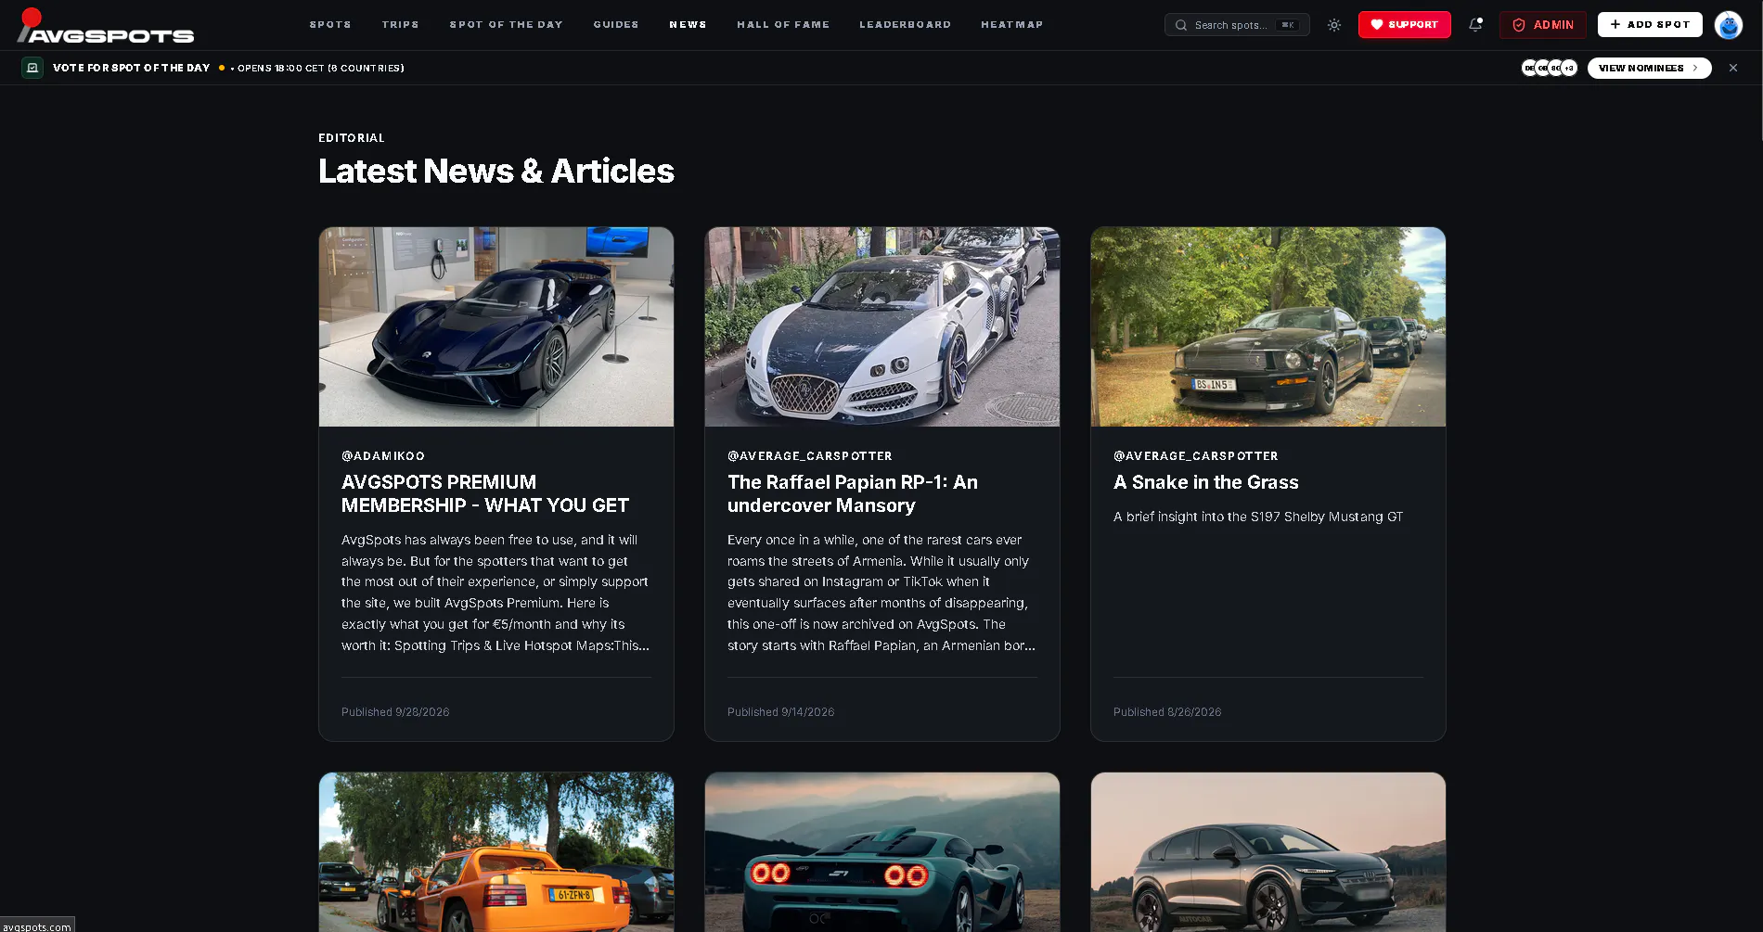Open the Trips menu item
The height and width of the screenshot is (932, 1763).
[400, 25]
